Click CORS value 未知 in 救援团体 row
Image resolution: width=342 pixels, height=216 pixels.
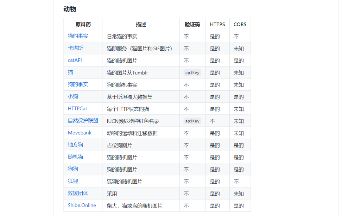tap(239, 194)
